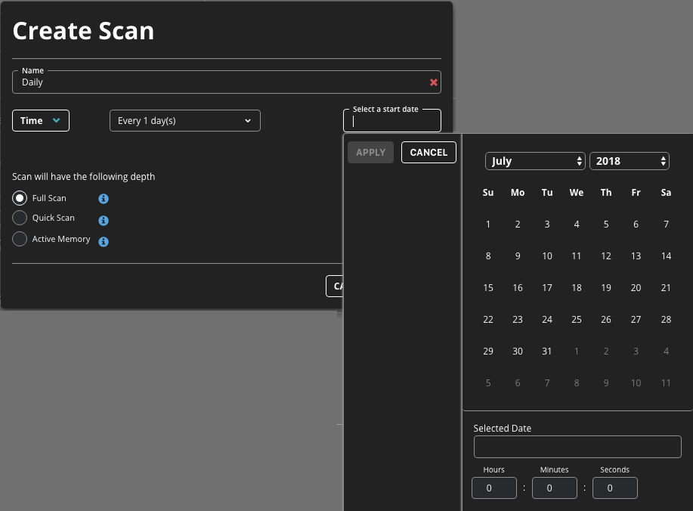This screenshot has height=511, width=693.
Task: Click the partially hidden Create Scan cancel button
Action: tap(335, 286)
